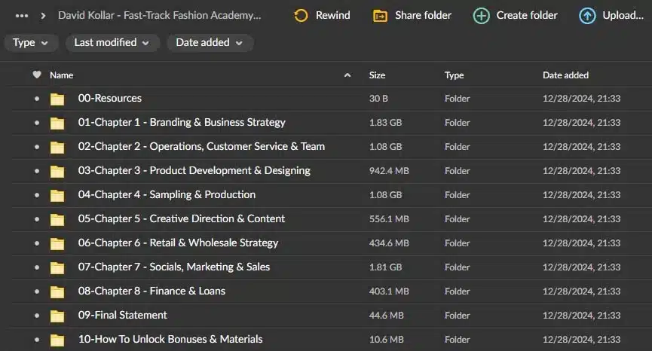Click the 00-Resources folder icon
This screenshot has height=351, width=652.
(x=57, y=99)
